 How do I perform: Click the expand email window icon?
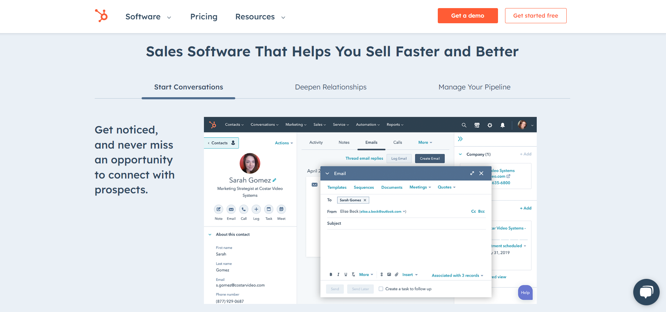coord(472,173)
